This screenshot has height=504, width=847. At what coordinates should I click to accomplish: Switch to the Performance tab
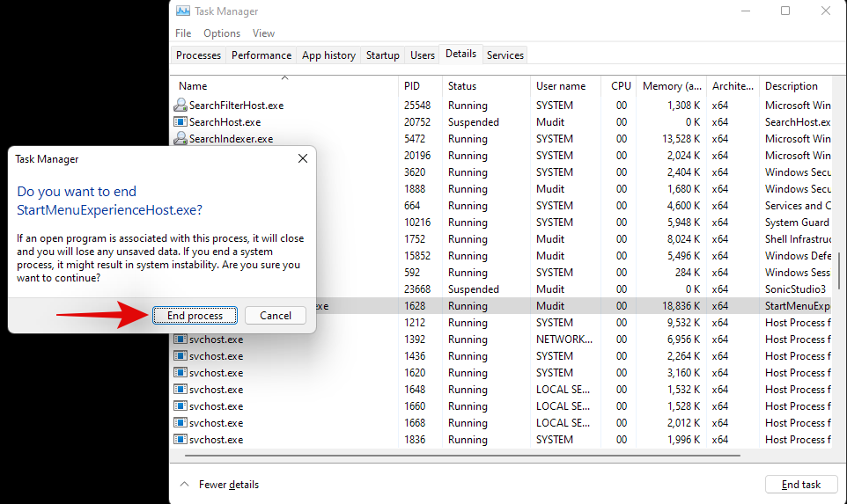261,55
